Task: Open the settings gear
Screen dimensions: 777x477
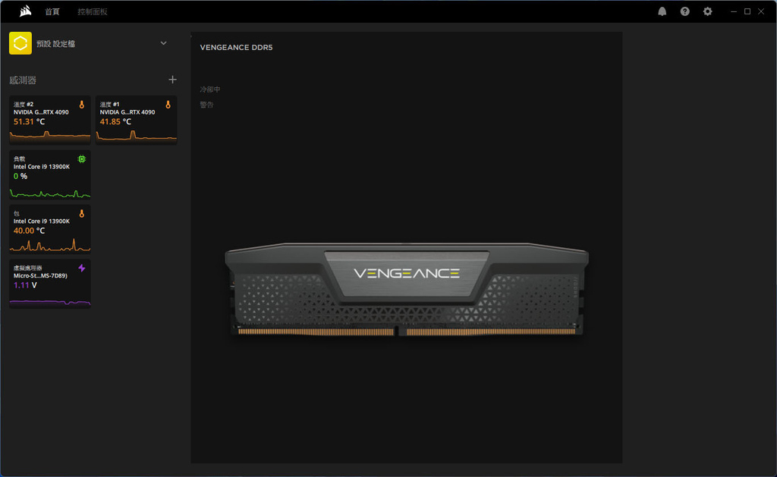Action: pos(708,11)
